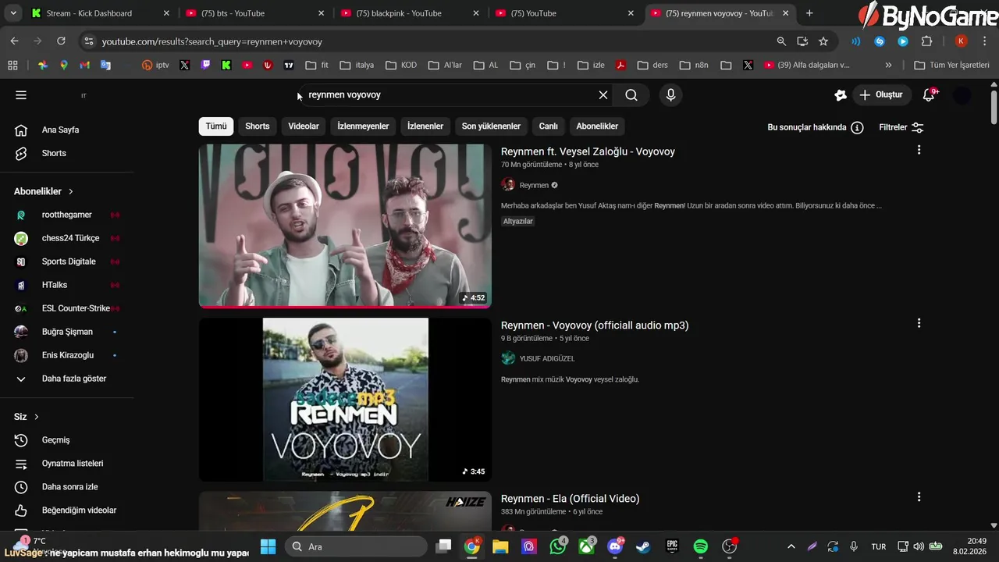
Task: Open Spotify from the taskbar
Action: coord(701,546)
